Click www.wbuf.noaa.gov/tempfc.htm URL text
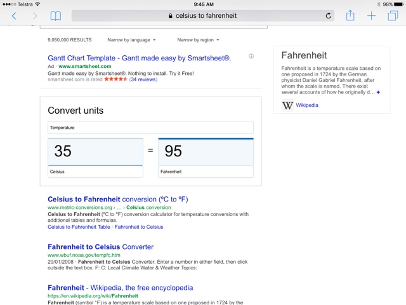This screenshot has width=406, height=305. pyautogui.click(x=84, y=255)
